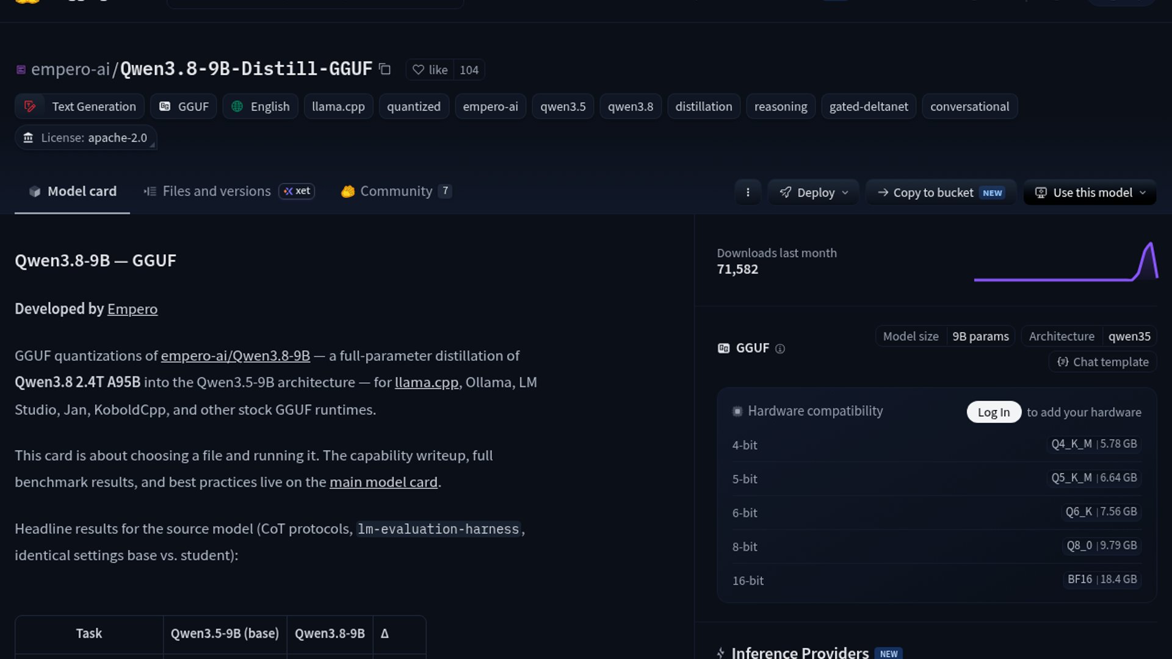Click the GGUF tag icon
Viewport: 1172px width, 659px height.
click(165, 106)
